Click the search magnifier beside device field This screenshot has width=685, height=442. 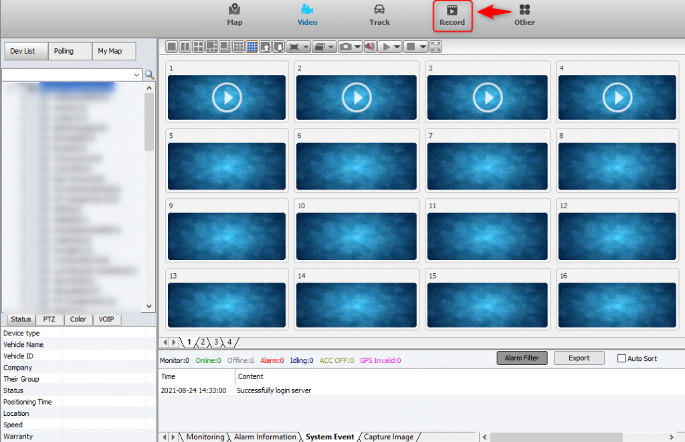tap(150, 75)
